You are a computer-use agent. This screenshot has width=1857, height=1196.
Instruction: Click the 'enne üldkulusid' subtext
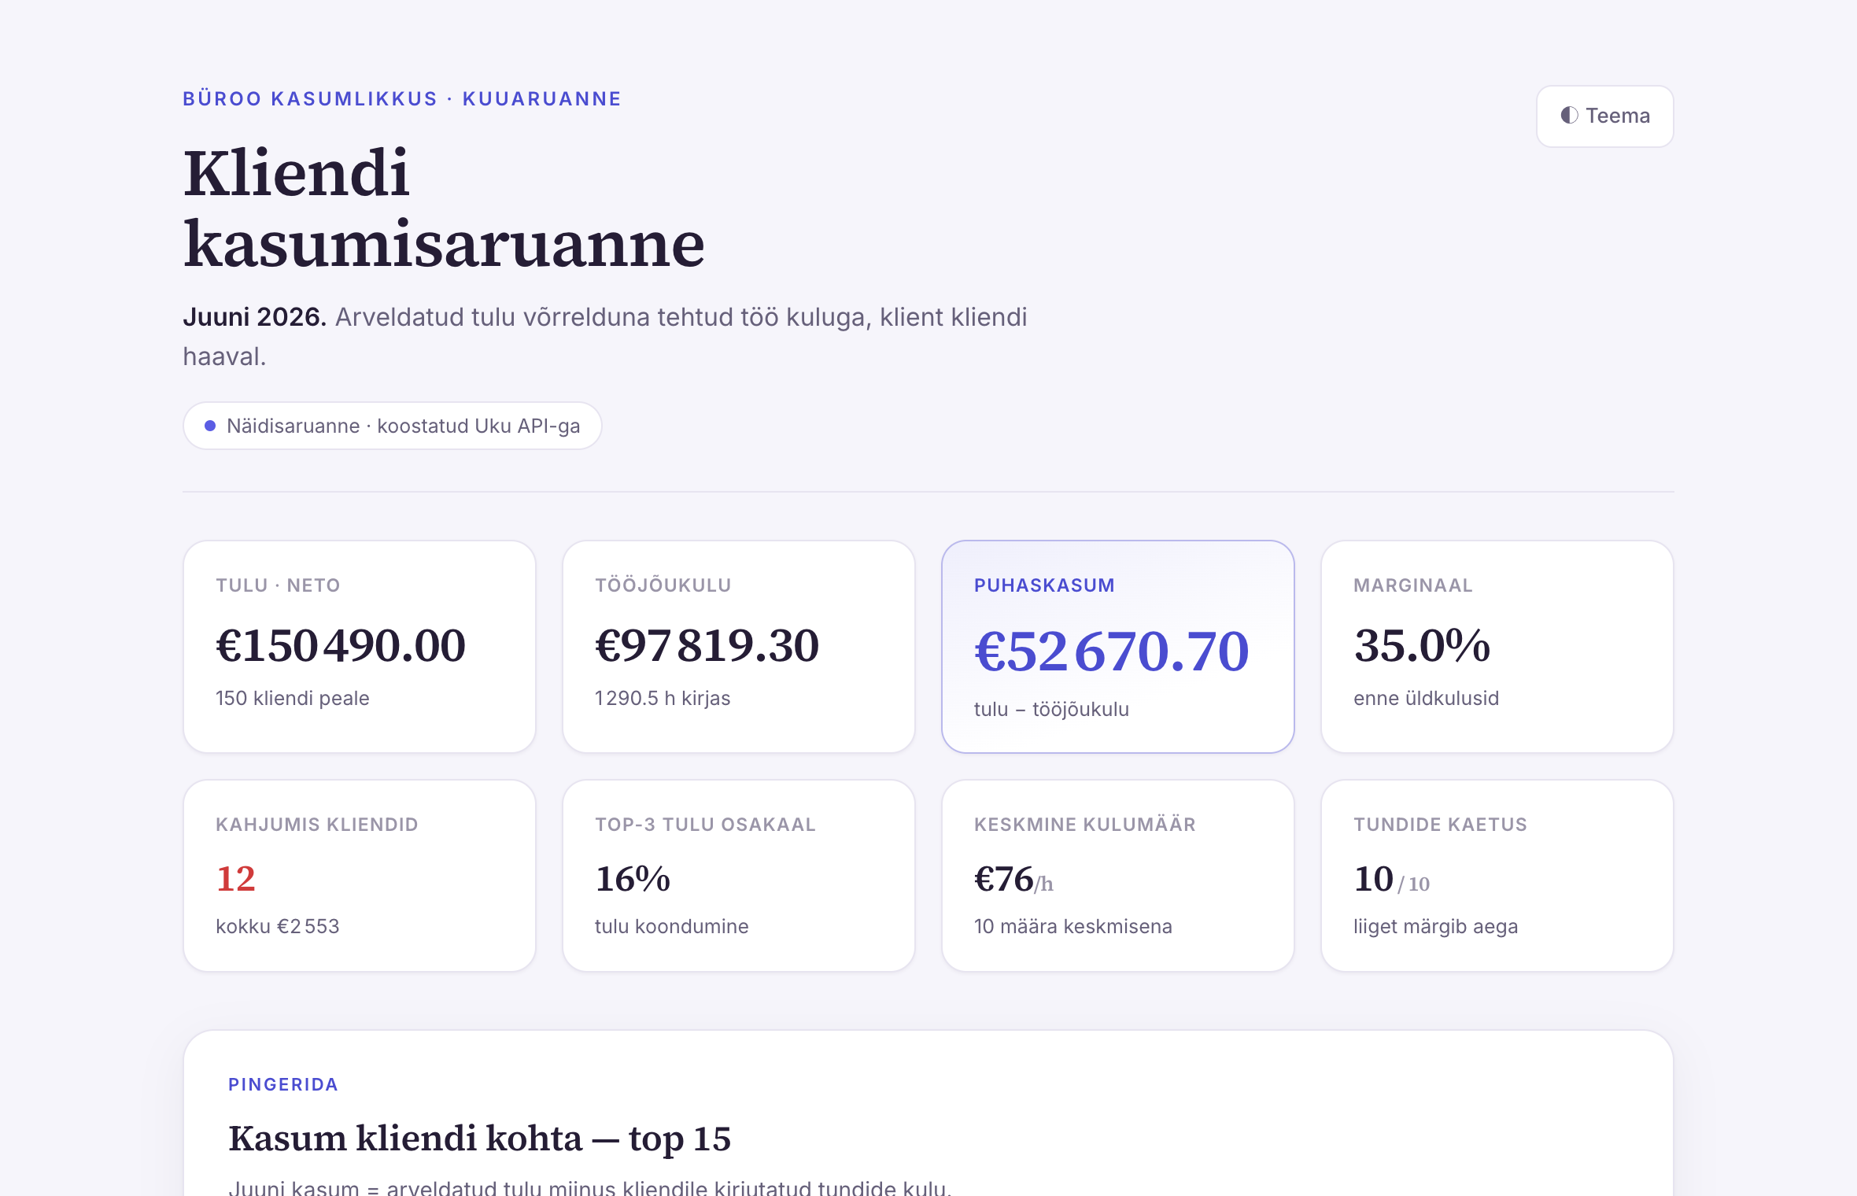(1426, 698)
